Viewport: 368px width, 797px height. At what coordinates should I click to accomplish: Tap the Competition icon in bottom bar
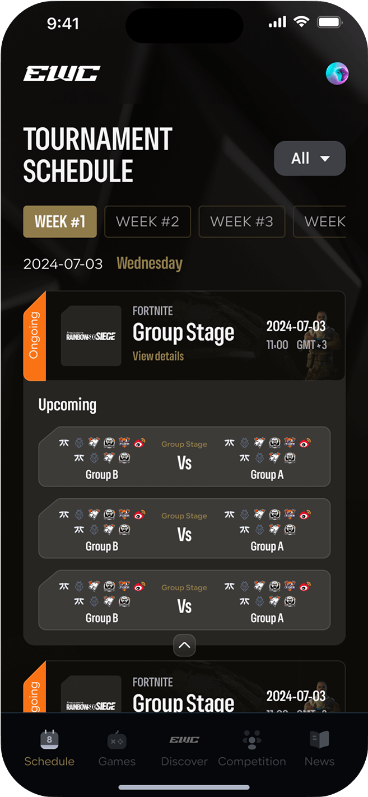pos(252,740)
